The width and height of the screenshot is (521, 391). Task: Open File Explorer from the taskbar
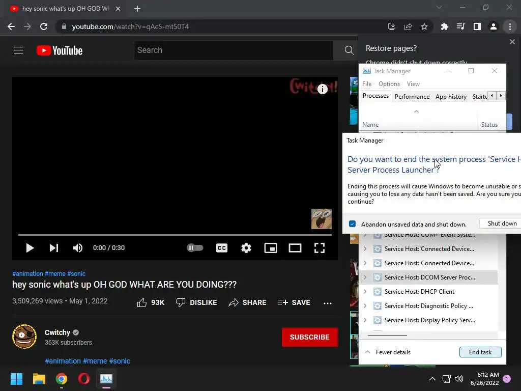click(x=39, y=379)
